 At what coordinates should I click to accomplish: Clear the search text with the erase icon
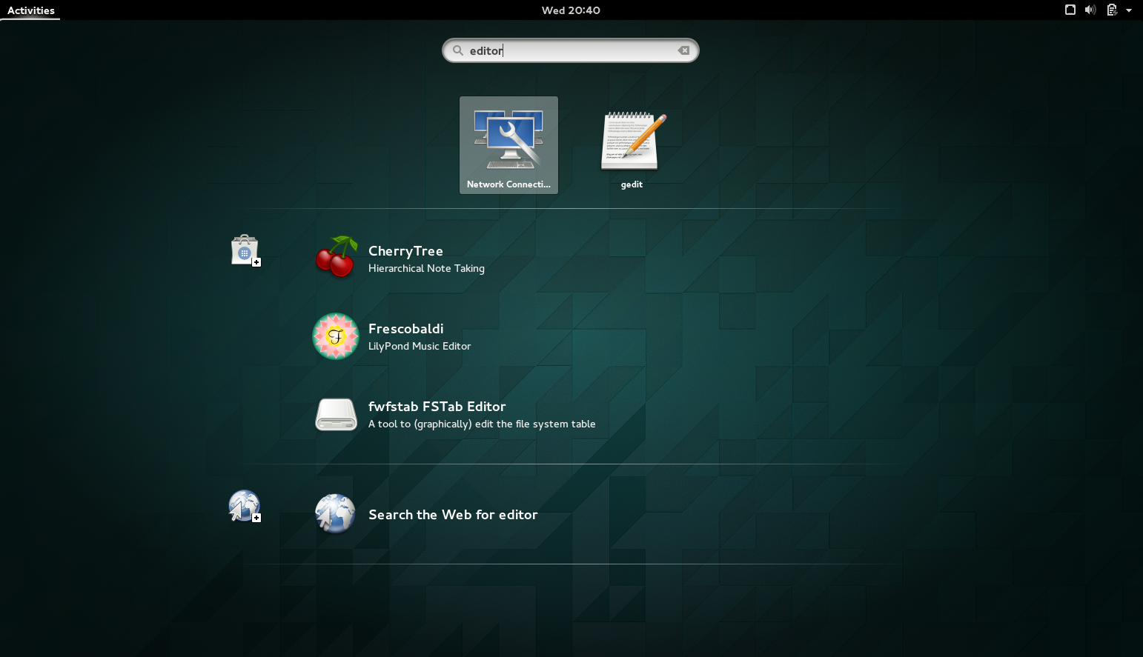pos(683,50)
